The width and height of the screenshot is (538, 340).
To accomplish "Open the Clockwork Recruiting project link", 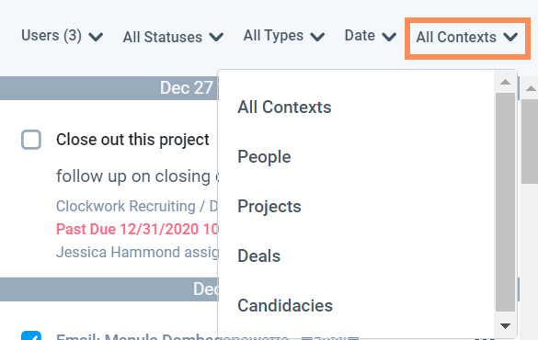I will pos(126,207).
